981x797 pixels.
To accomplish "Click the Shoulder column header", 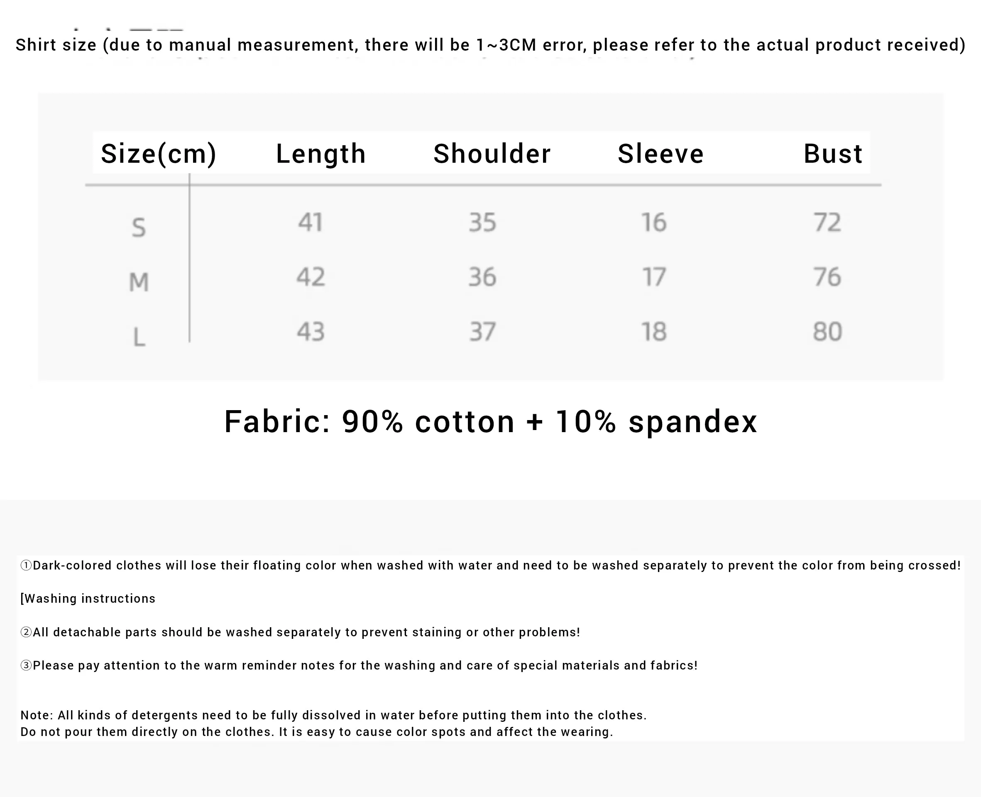I will (492, 153).
